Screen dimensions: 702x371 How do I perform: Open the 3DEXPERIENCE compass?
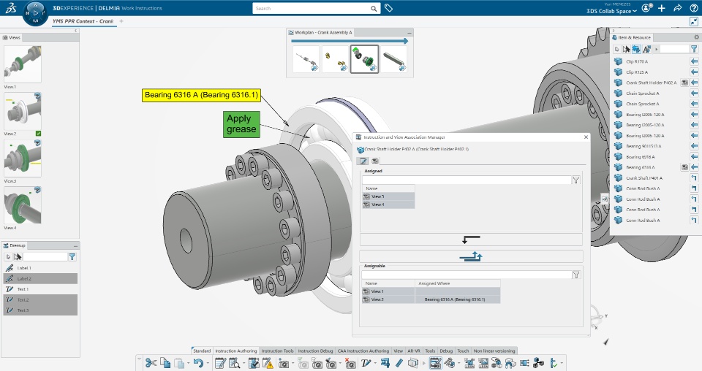(x=35, y=13)
